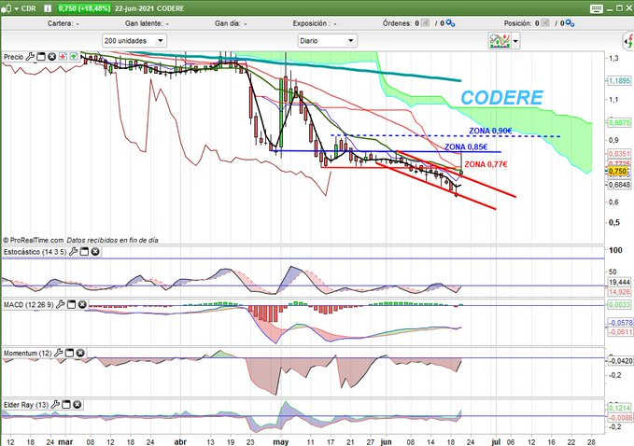Expand the side tools panel arrow at right edge
Screen dimensions: 634x446
628,41
